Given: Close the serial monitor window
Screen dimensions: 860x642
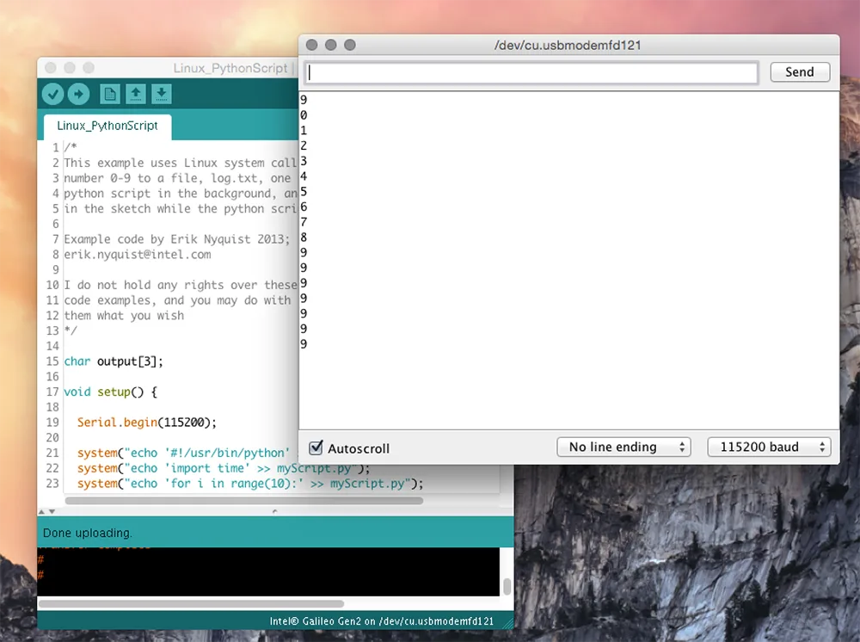Looking at the screenshot, I should [312, 45].
